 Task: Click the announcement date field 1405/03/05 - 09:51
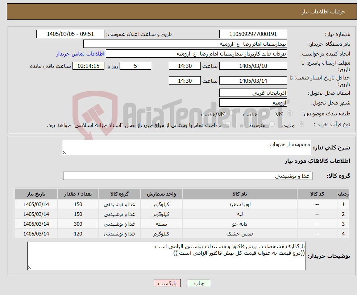tap(70, 34)
